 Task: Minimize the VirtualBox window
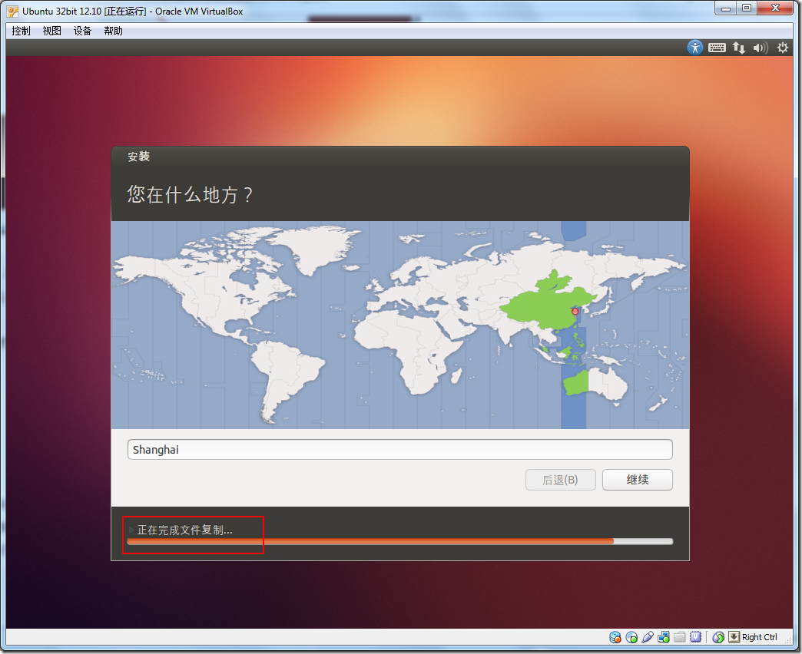[x=725, y=8]
